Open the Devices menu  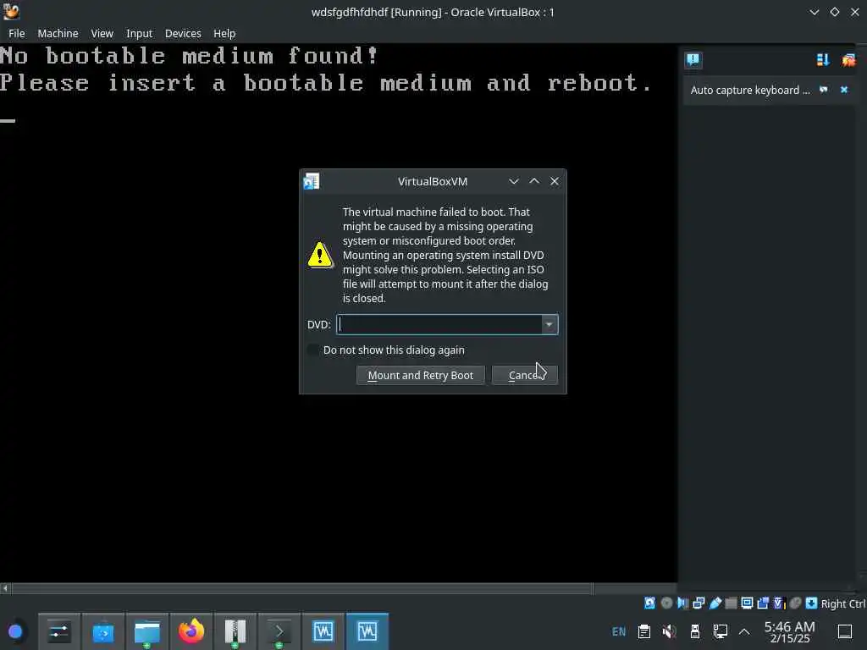point(183,33)
